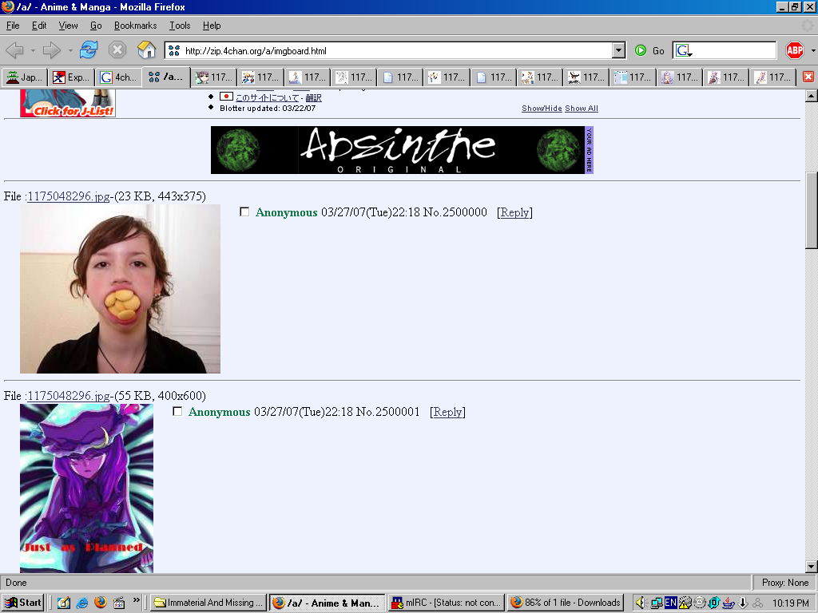
Task: Launch Firefox from Quick Launch
Action: [x=100, y=603]
